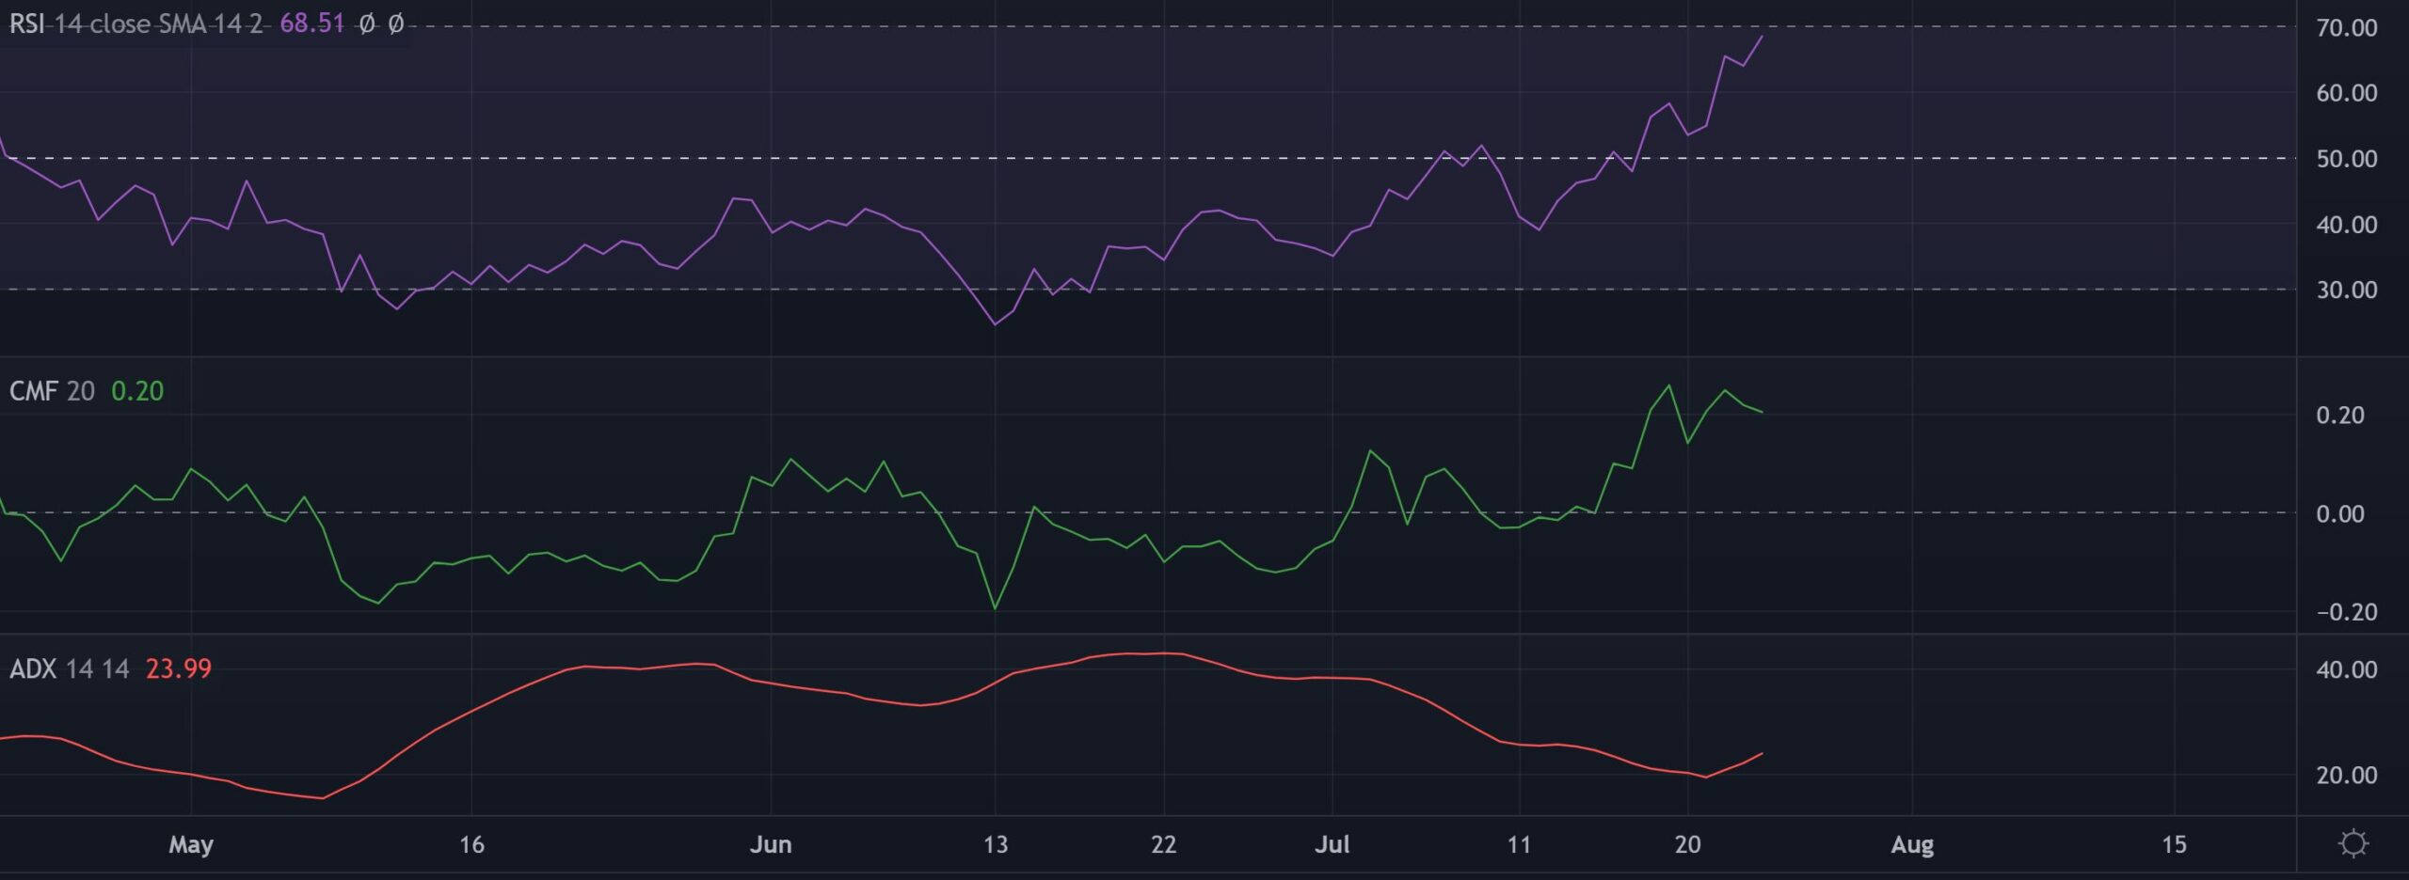Click RSI 70.00 scale value

coord(2347,28)
